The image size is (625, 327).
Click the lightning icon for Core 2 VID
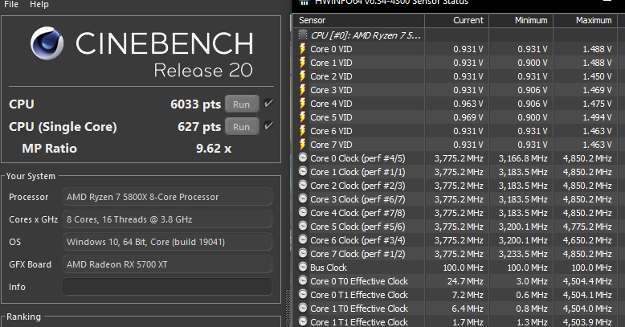(x=303, y=76)
